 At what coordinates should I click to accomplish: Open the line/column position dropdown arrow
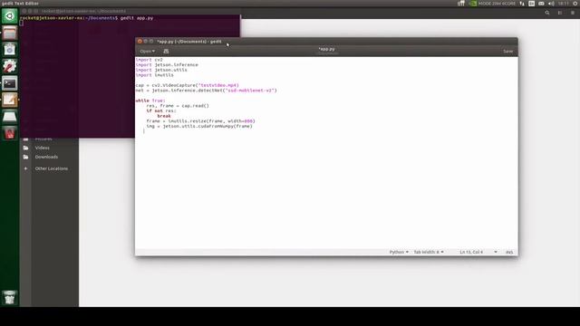496,252
